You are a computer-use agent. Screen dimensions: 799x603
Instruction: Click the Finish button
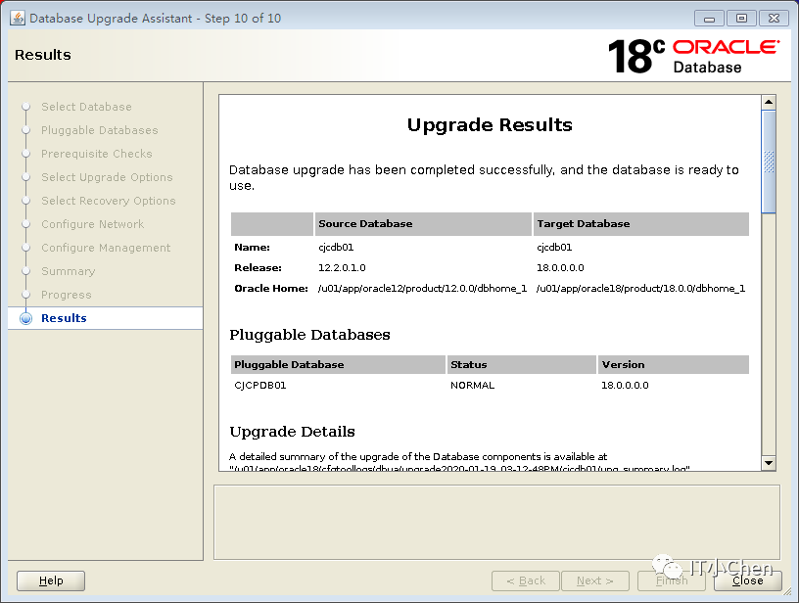[671, 580]
